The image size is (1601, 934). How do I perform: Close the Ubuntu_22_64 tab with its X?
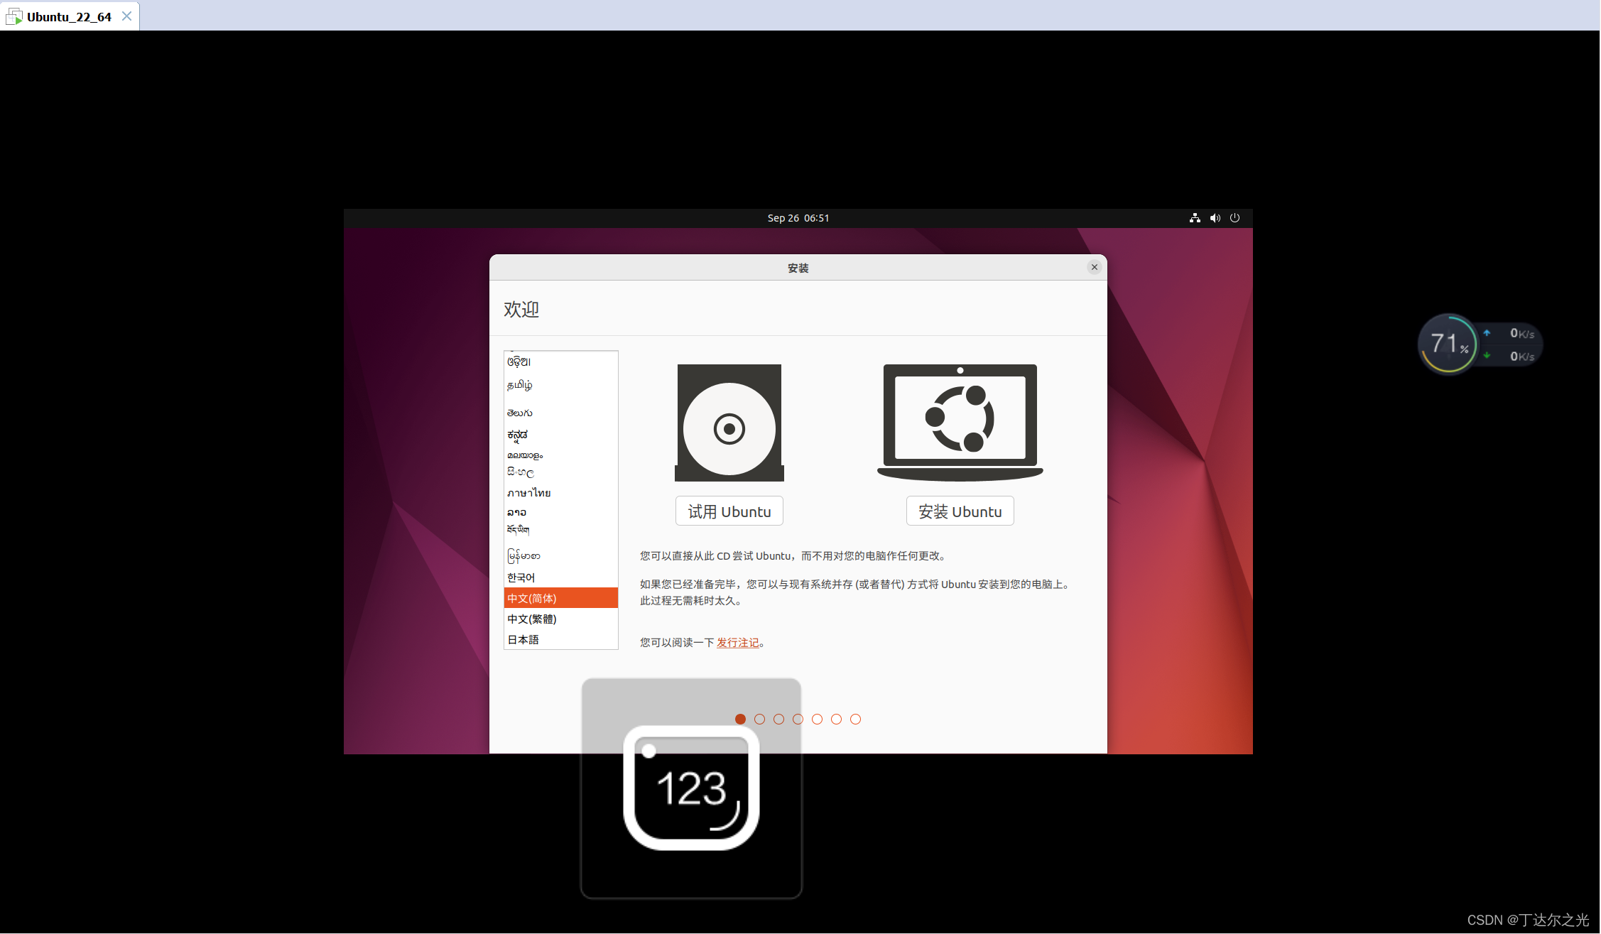tap(126, 16)
